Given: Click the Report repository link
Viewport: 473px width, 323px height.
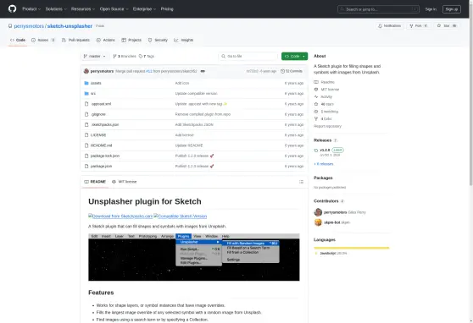Looking at the screenshot, I should click(x=327, y=127).
